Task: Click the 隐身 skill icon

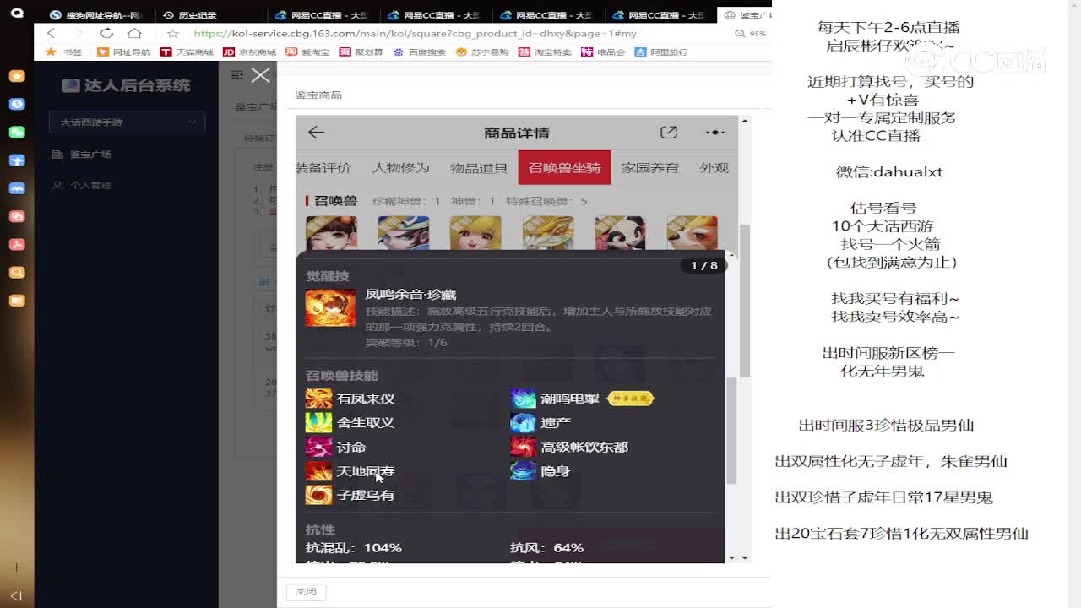Action: 523,471
